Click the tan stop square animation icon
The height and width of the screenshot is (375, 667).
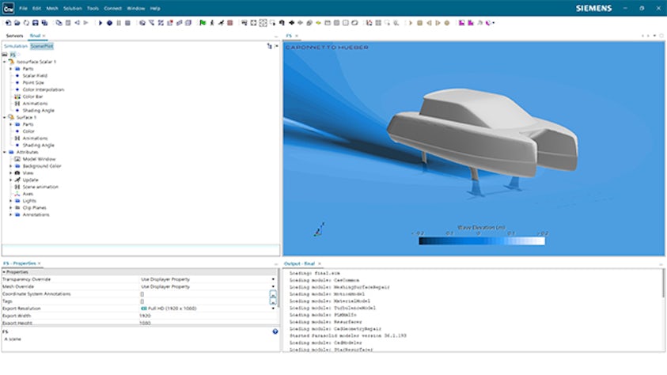(x=419, y=23)
